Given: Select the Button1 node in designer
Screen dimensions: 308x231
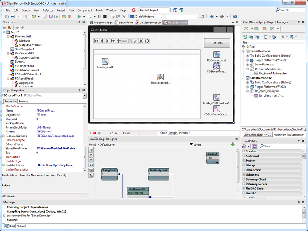Looking at the screenshot, I should click(213, 158).
